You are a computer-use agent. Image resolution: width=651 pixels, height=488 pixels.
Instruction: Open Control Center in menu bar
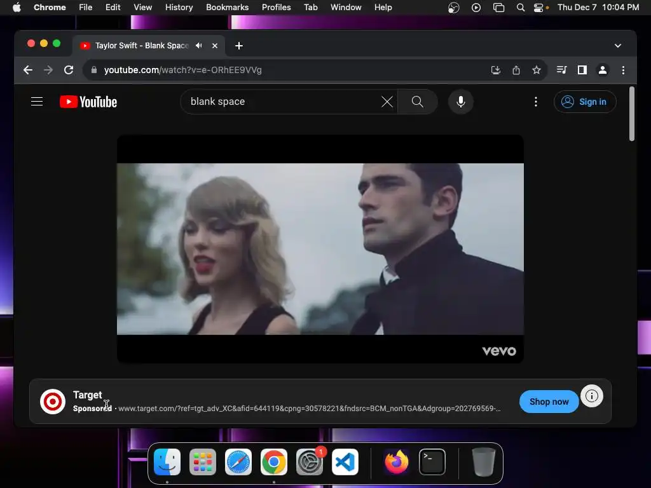pos(538,8)
